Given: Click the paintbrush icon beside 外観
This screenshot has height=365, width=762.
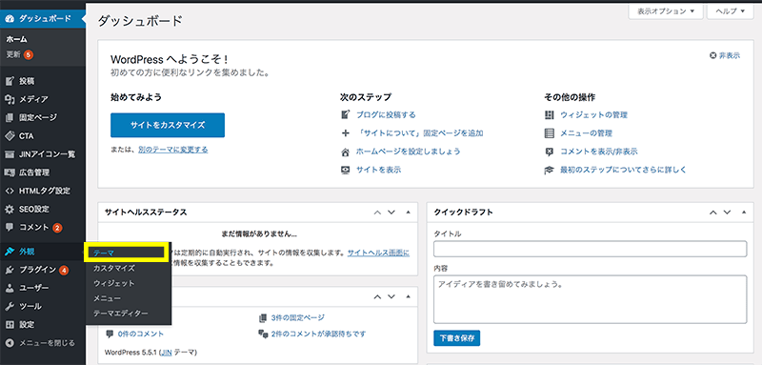Looking at the screenshot, I should pyautogui.click(x=10, y=252).
